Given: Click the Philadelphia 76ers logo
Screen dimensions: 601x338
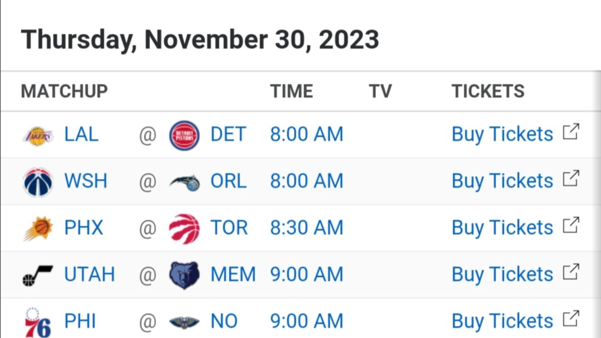Looking at the screenshot, I should [38, 322].
